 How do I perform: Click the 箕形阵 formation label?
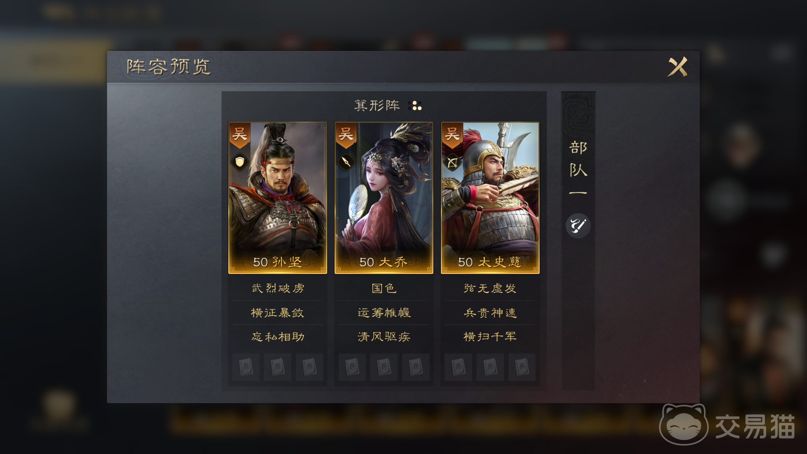pos(377,106)
